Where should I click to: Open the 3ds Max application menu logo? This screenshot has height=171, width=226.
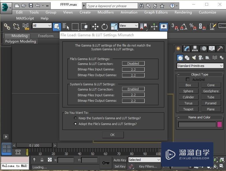pyautogui.click(x=5, y=8)
